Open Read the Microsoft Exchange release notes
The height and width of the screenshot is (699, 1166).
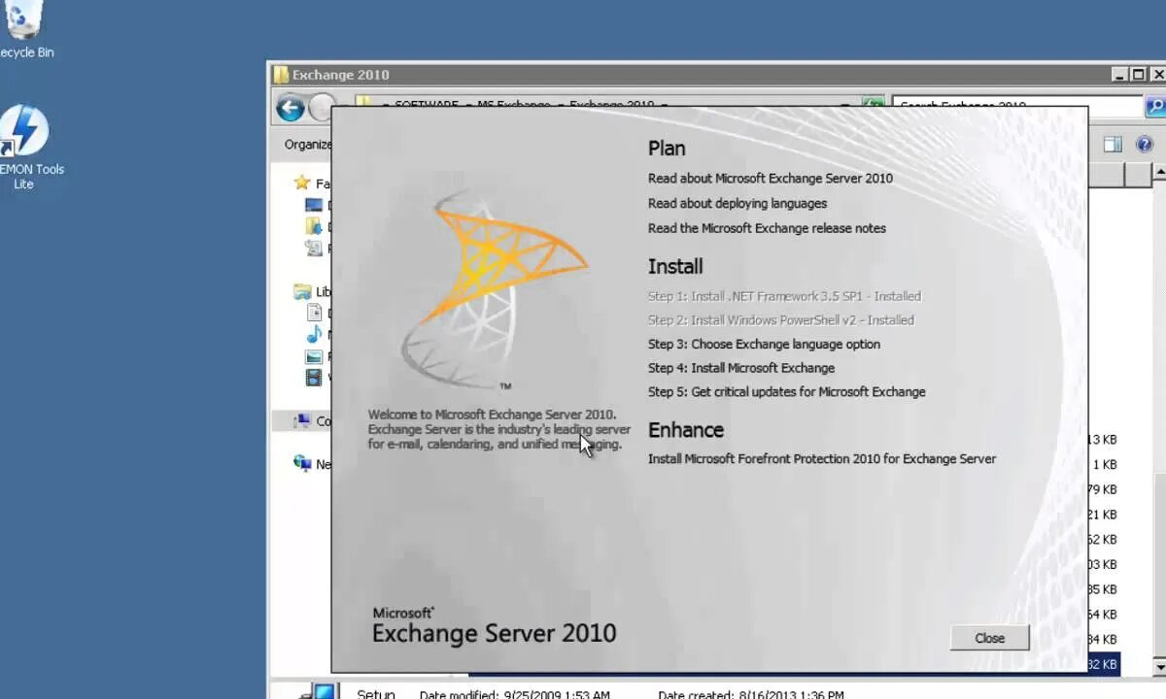pos(767,229)
